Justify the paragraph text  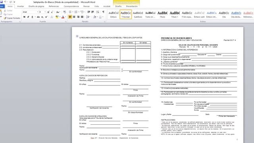(x=82, y=17)
